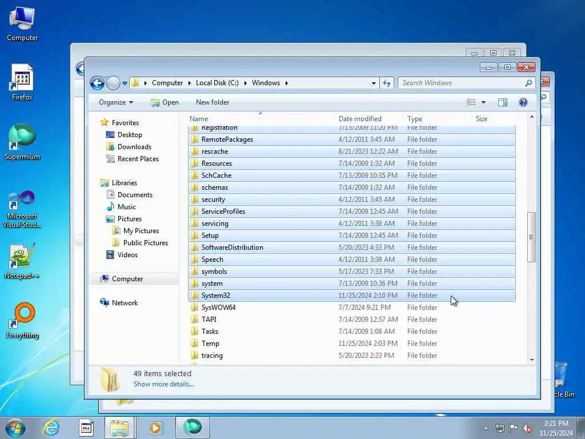This screenshot has height=439, width=585.
Task: Open the Organize menu
Action: pyautogui.click(x=115, y=102)
